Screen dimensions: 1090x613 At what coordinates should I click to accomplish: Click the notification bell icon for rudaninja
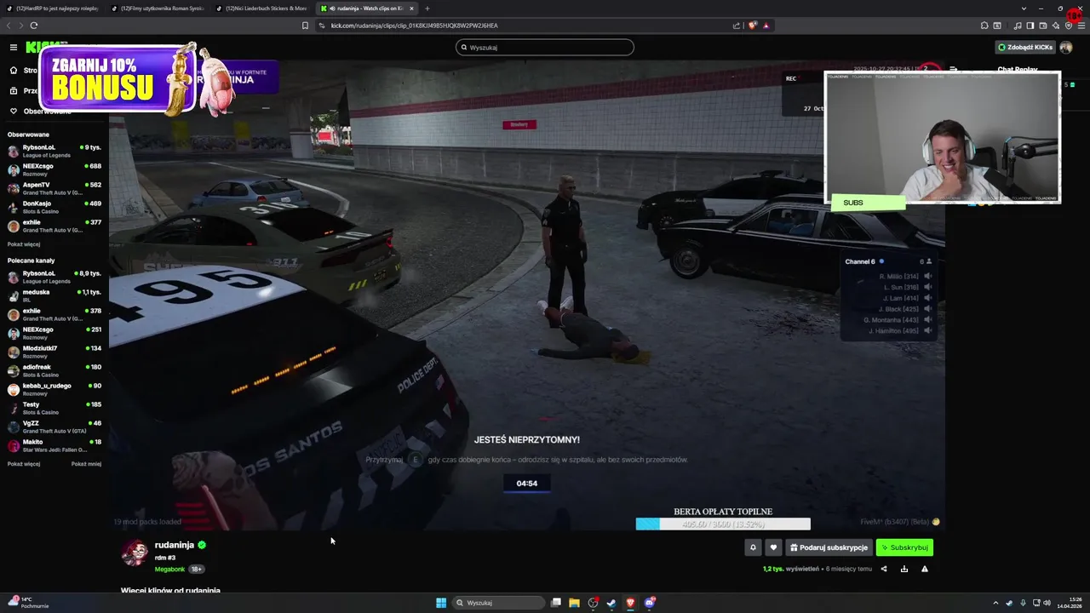point(753,547)
